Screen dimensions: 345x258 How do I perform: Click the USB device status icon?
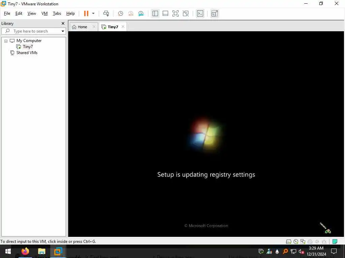pos(324,242)
